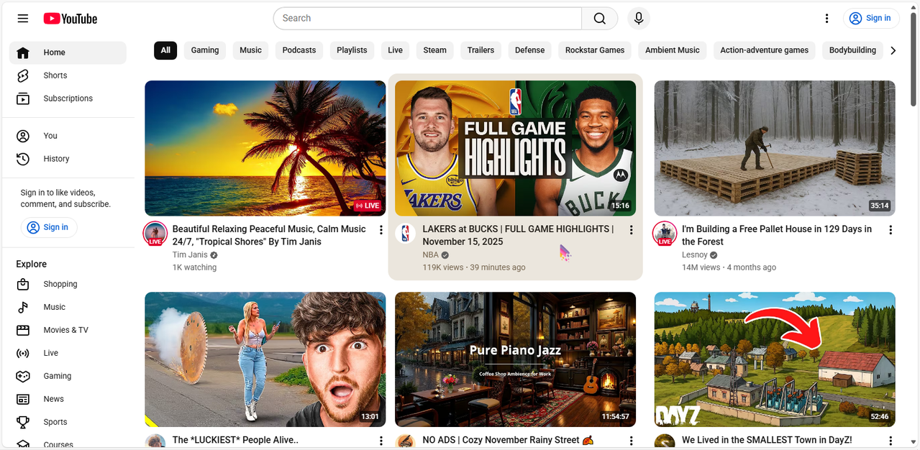
Task: Select the Gaming filter chip
Action: (205, 50)
